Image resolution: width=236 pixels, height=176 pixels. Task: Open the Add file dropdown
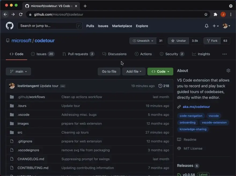tap(134, 72)
